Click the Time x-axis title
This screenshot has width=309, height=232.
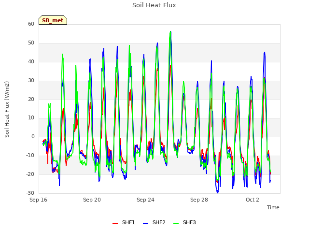tap(273, 207)
